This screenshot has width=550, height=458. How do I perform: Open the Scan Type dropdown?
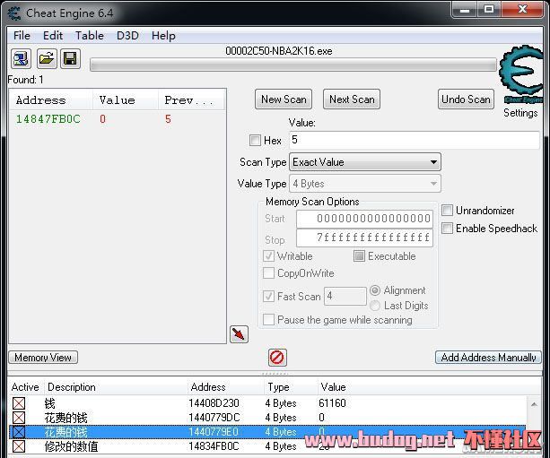pyautogui.click(x=365, y=162)
